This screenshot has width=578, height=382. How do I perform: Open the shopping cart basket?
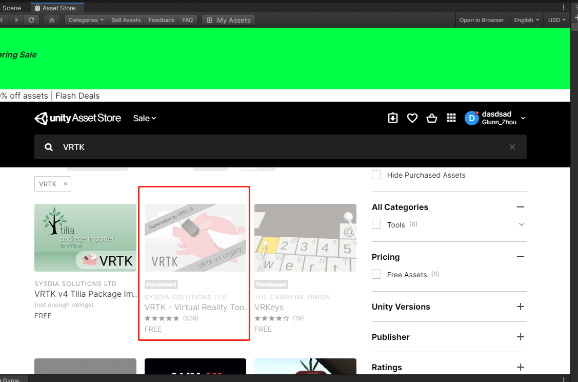click(x=432, y=118)
